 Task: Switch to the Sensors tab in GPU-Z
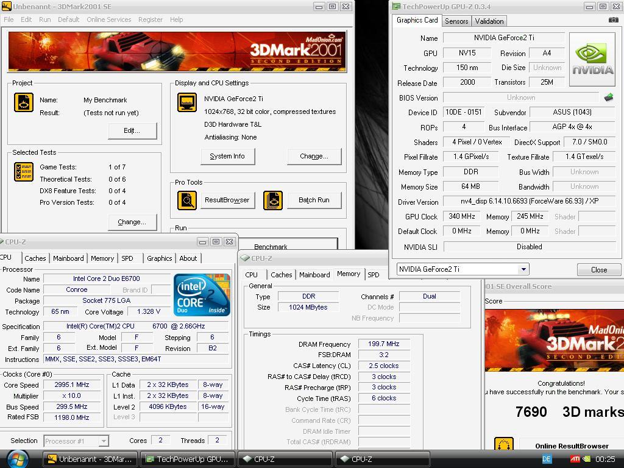(x=456, y=21)
